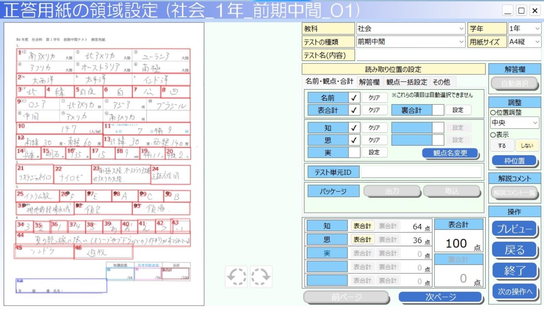This screenshot has height=310, width=544.
Task: Select しない to hide display
Action: [x=527, y=145]
